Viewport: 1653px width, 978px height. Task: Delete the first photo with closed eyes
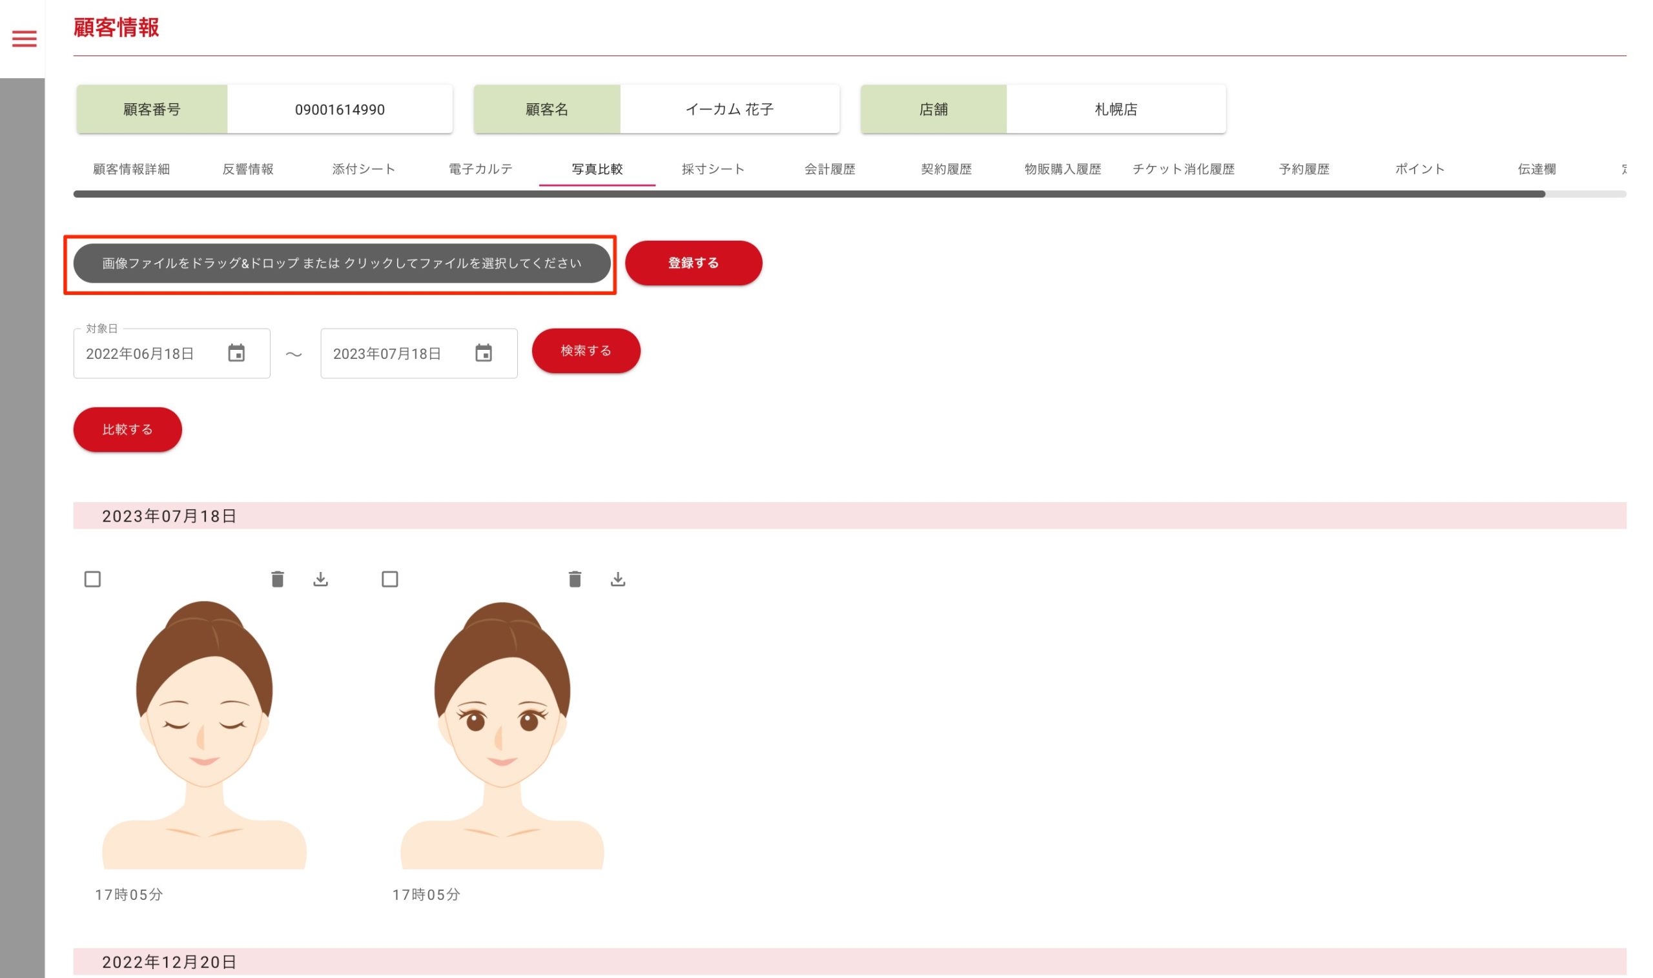(278, 579)
